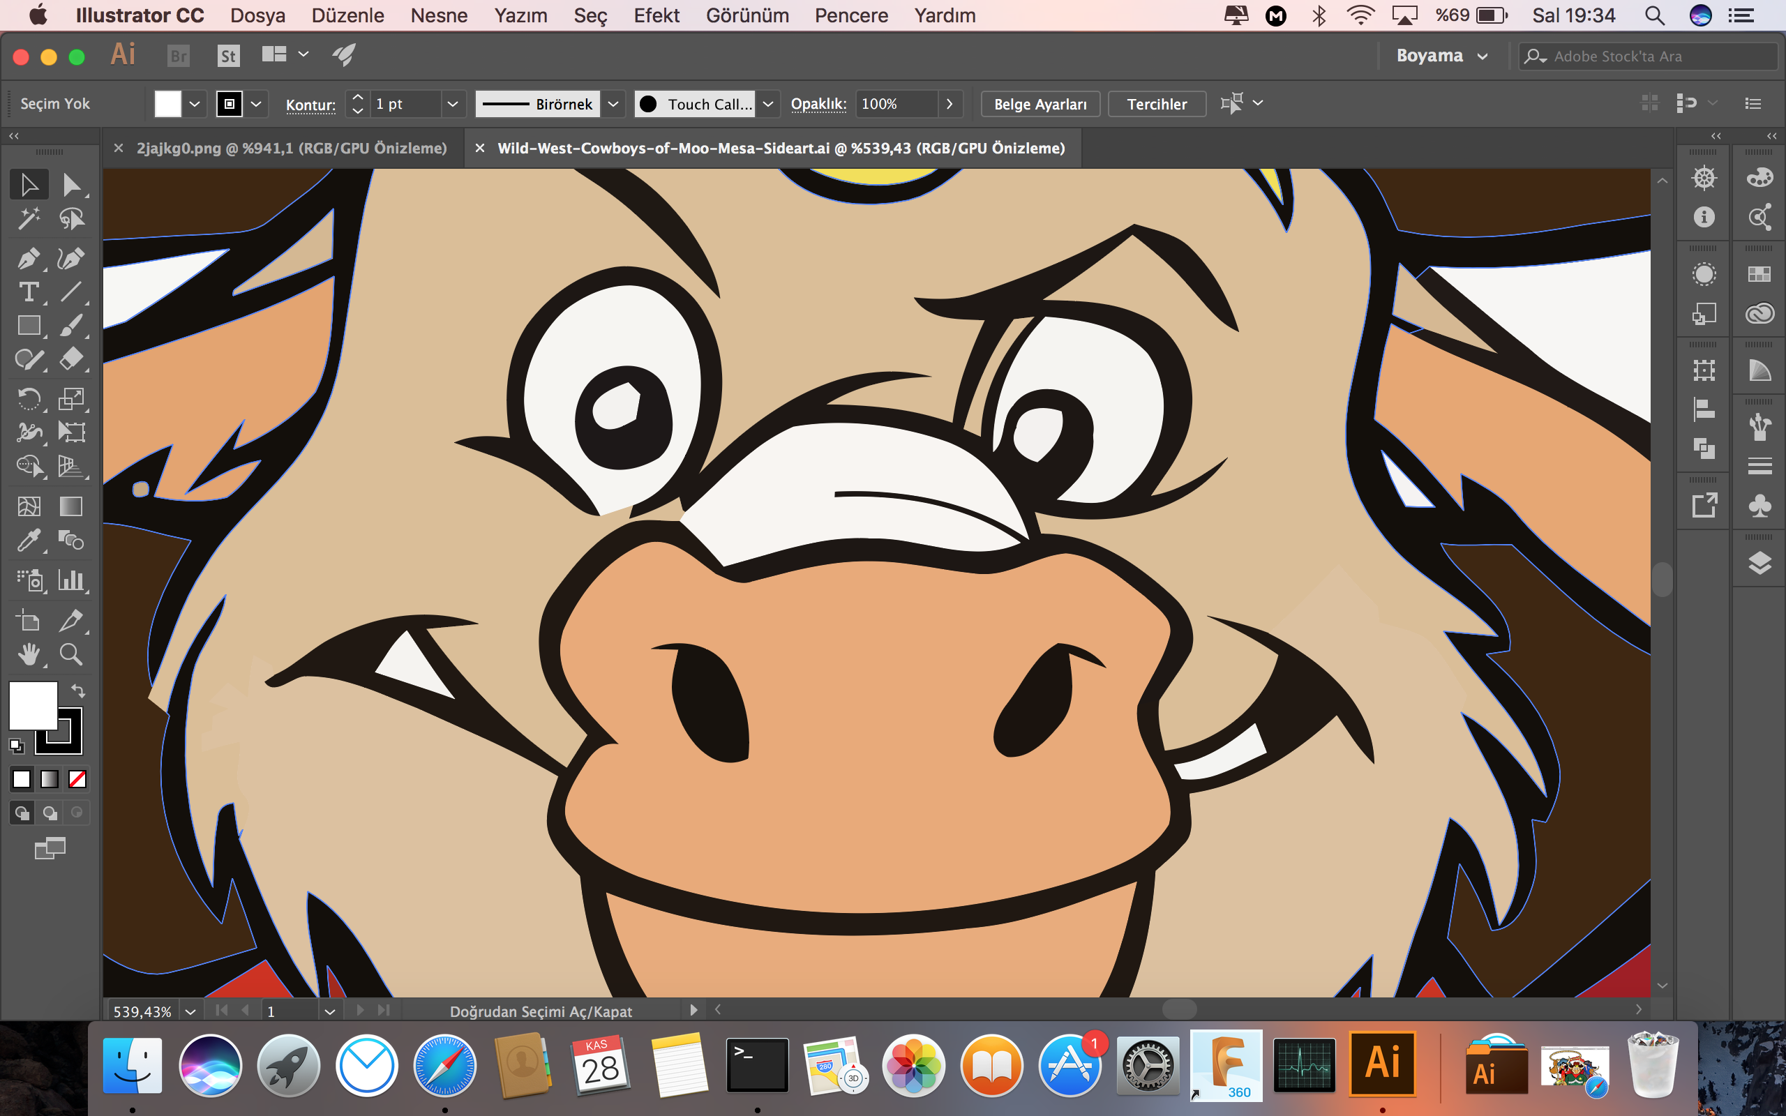Open the Efekt menu
The height and width of the screenshot is (1116, 1786).
[x=656, y=15]
